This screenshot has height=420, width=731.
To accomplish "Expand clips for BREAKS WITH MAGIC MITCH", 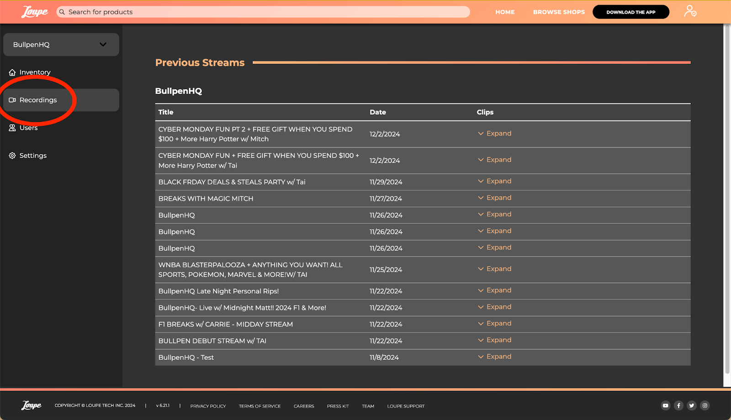I will tap(494, 198).
